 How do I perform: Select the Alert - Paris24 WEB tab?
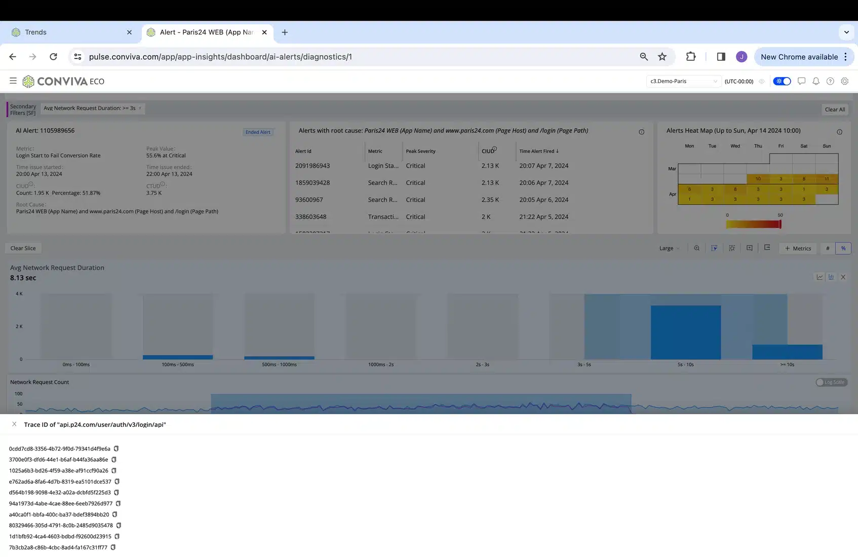coord(207,32)
